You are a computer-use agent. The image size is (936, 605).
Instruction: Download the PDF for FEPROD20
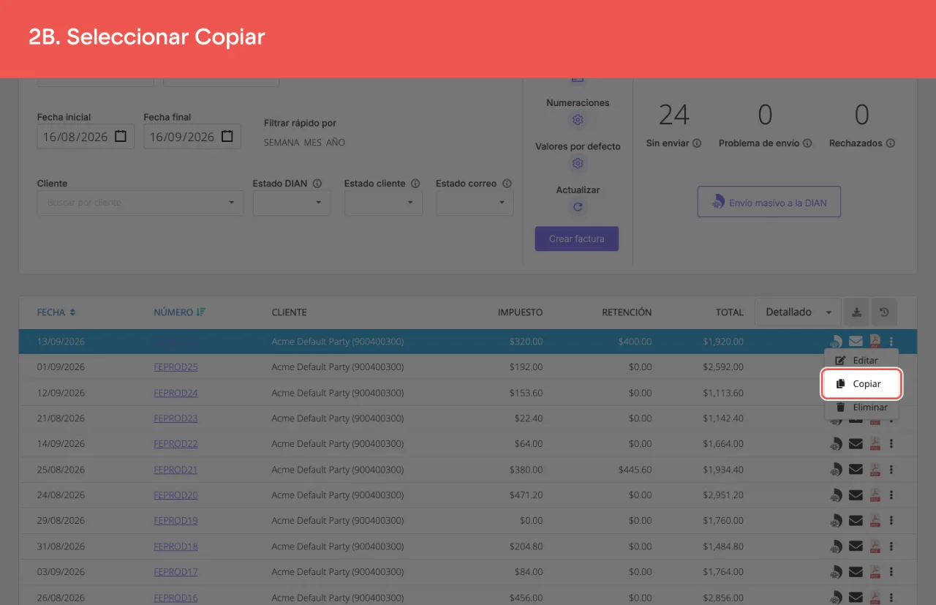click(x=875, y=495)
